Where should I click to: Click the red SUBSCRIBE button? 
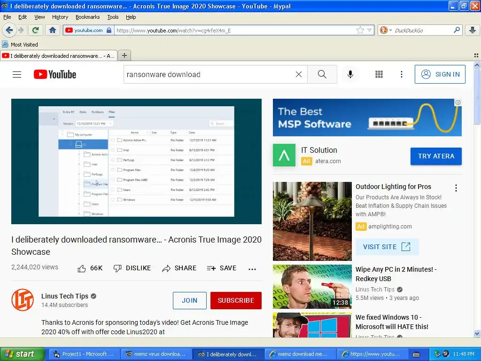pos(236,300)
